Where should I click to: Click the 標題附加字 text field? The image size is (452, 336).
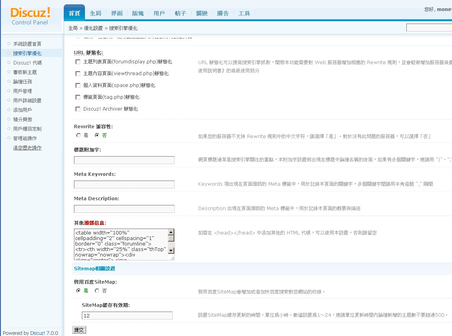tap(124, 160)
